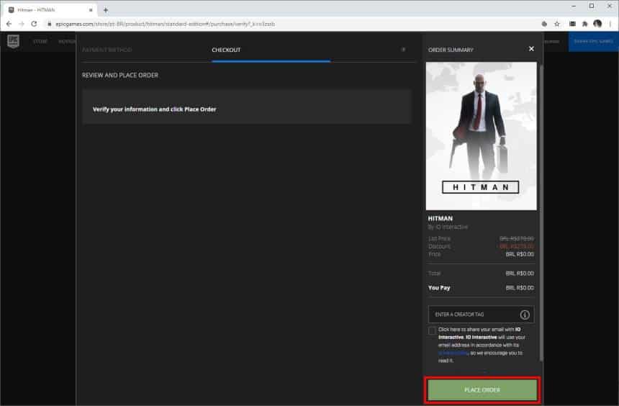Go back with the browser back arrow
The height and width of the screenshot is (406, 619).
point(9,24)
